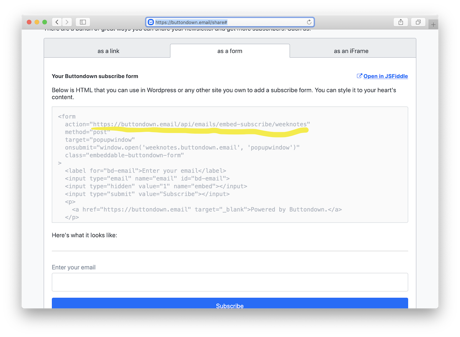Click the label for bd-email code line

pyautogui.click(x=146, y=171)
